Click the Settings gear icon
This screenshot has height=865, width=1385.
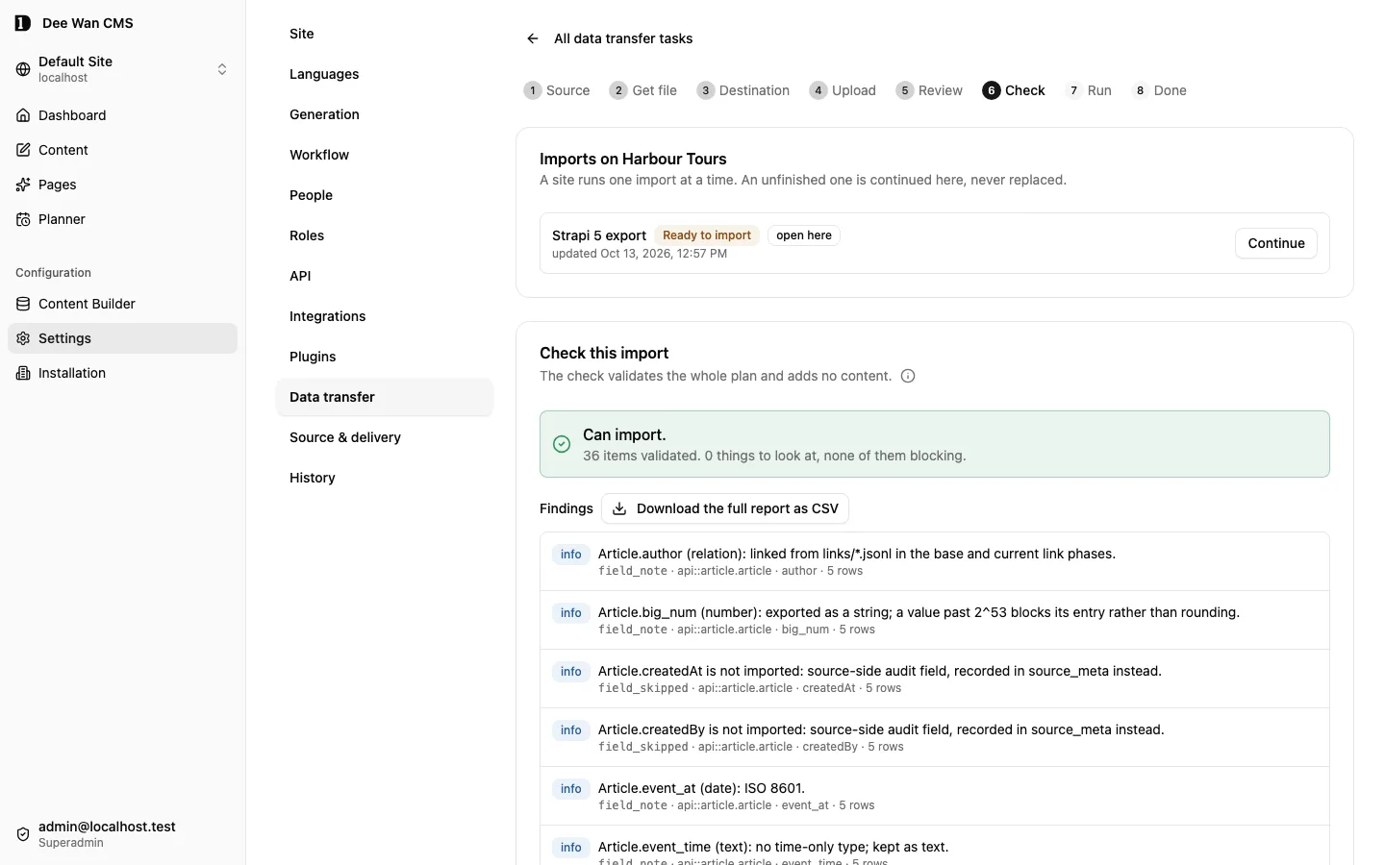(x=23, y=338)
